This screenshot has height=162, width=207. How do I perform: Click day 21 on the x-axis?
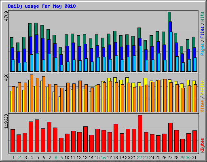coord(133,158)
